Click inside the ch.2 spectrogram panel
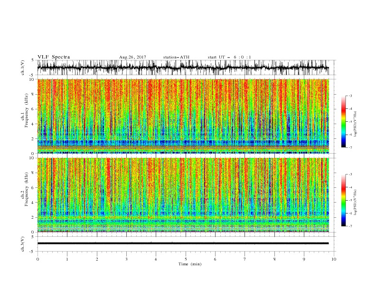The width and height of the screenshot is (376, 291). click(183, 195)
